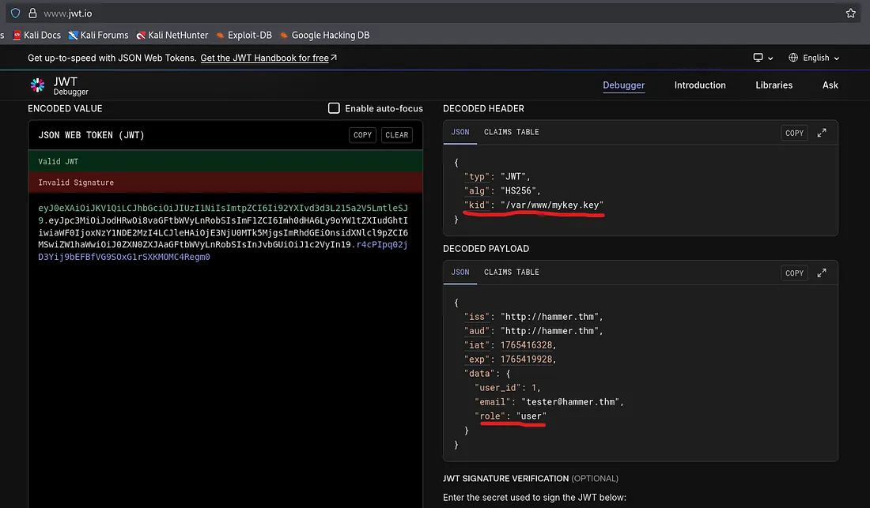
Task: Switch to Claims Table in Decoded Header
Action: [x=511, y=132]
